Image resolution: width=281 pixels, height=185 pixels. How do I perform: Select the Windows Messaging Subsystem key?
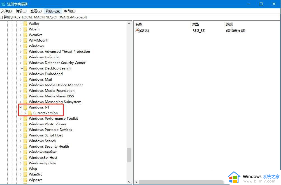[55, 102]
